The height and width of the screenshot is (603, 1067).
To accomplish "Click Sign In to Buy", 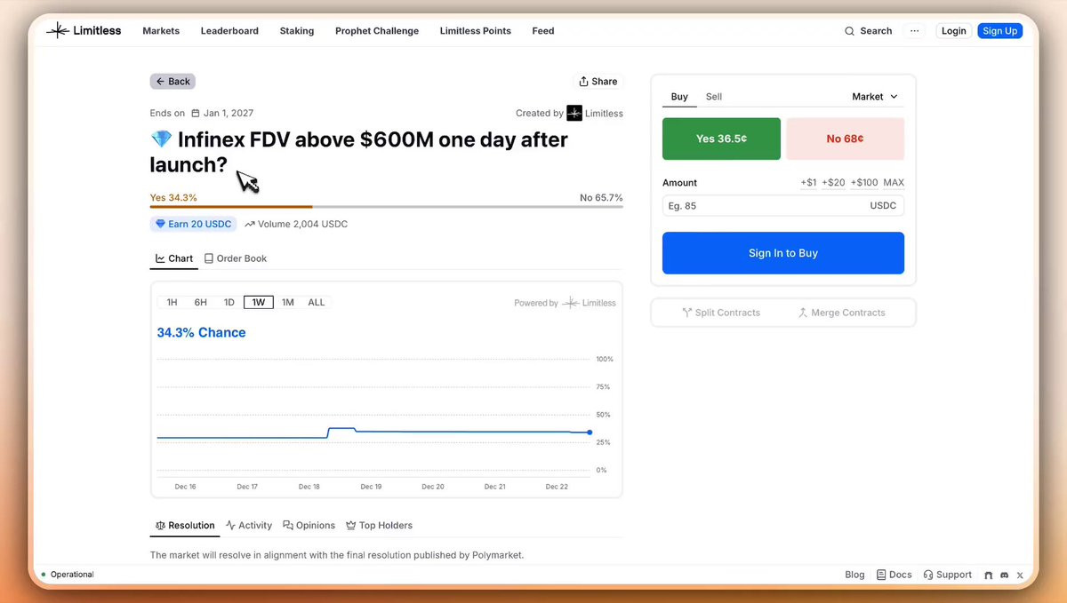I will (783, 253).
